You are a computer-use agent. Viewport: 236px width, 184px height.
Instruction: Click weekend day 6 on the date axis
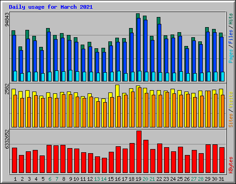[x=50, y=179]
